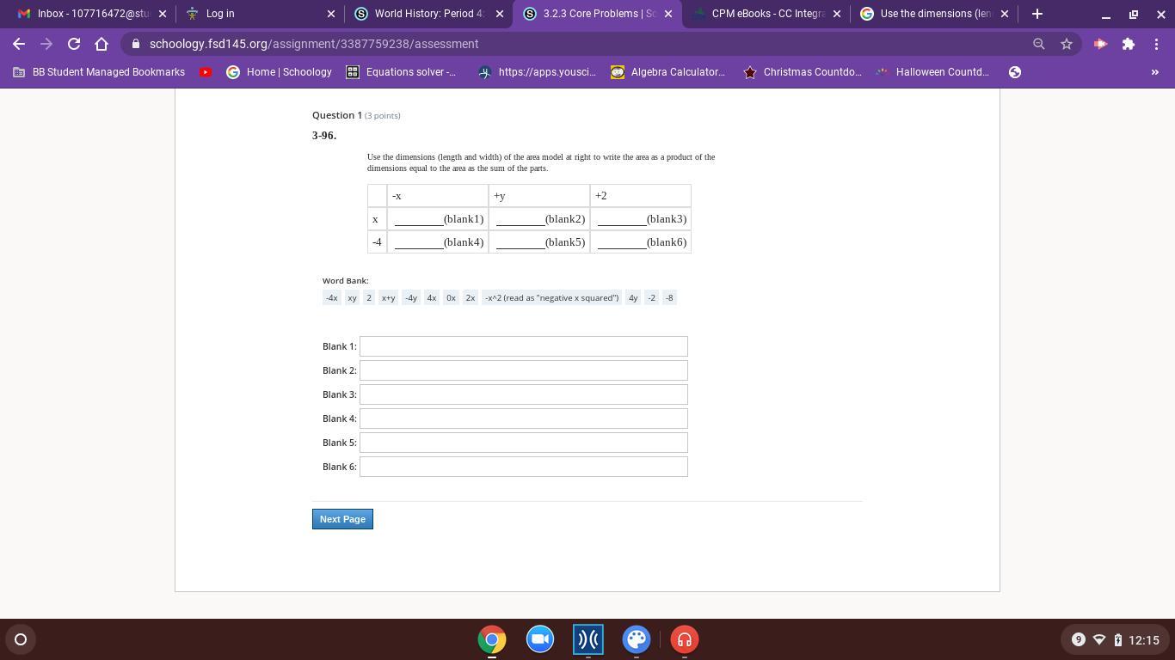Open the blue parentheses app on the shelf

[x=588, y=639]
